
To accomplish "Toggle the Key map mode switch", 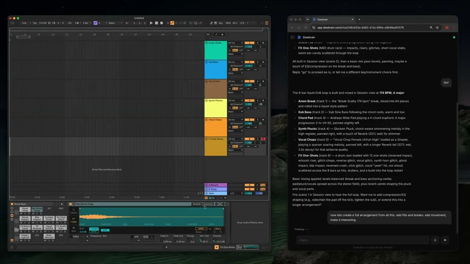I will (220, 23).
